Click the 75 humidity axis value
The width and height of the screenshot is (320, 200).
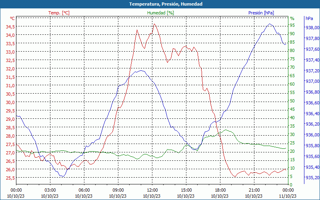click(292, 59)
